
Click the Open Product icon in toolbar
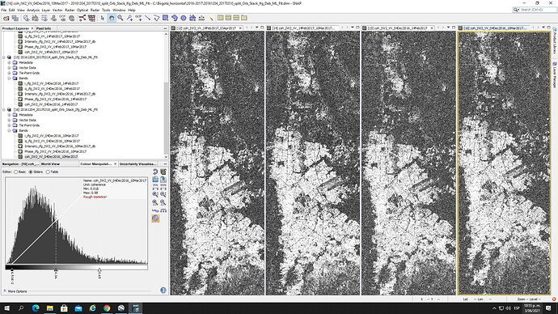coord(6,18)
